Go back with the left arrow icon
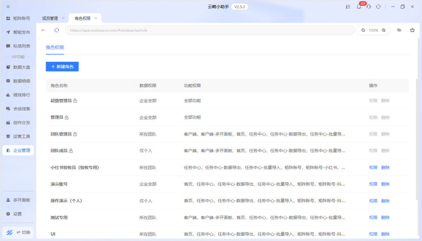The height and width of the screenshot is (241, 422). click(x=43, y=30)
